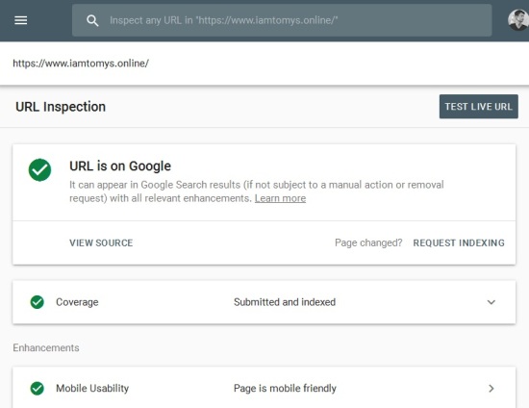Select the inspected URL text https://www.iamtomys.online/
This screenshot has height=408, width=529.
[x=81, y=64]
